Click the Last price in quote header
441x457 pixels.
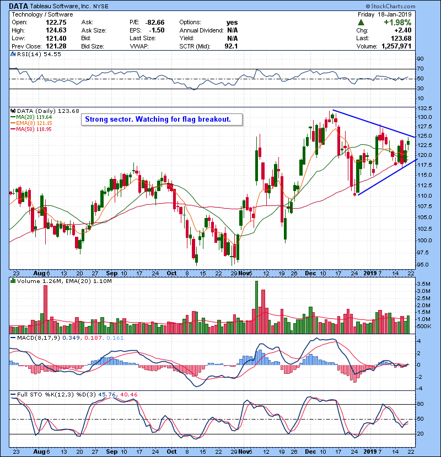(x=401, y=38)
